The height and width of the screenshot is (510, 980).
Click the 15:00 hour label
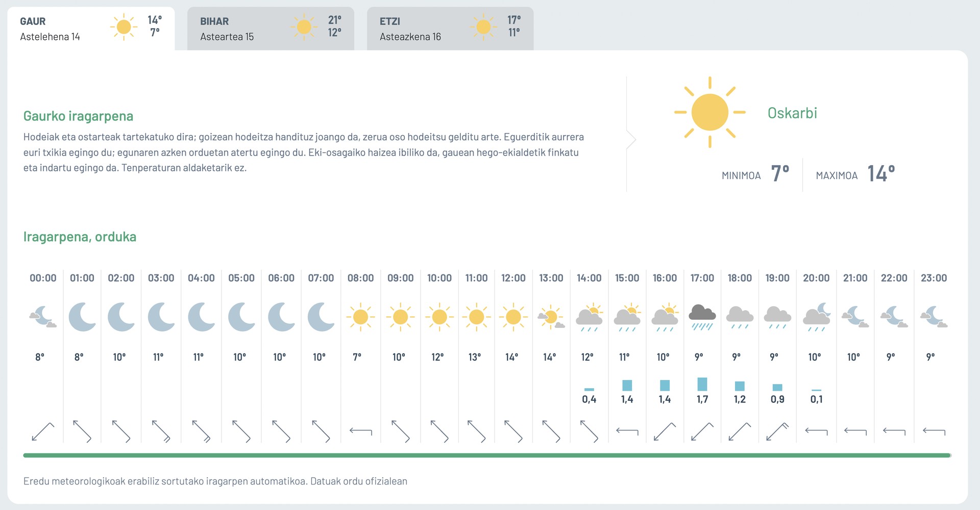(627, 278)
